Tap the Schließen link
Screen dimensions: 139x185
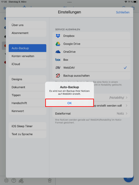[123, 12]
